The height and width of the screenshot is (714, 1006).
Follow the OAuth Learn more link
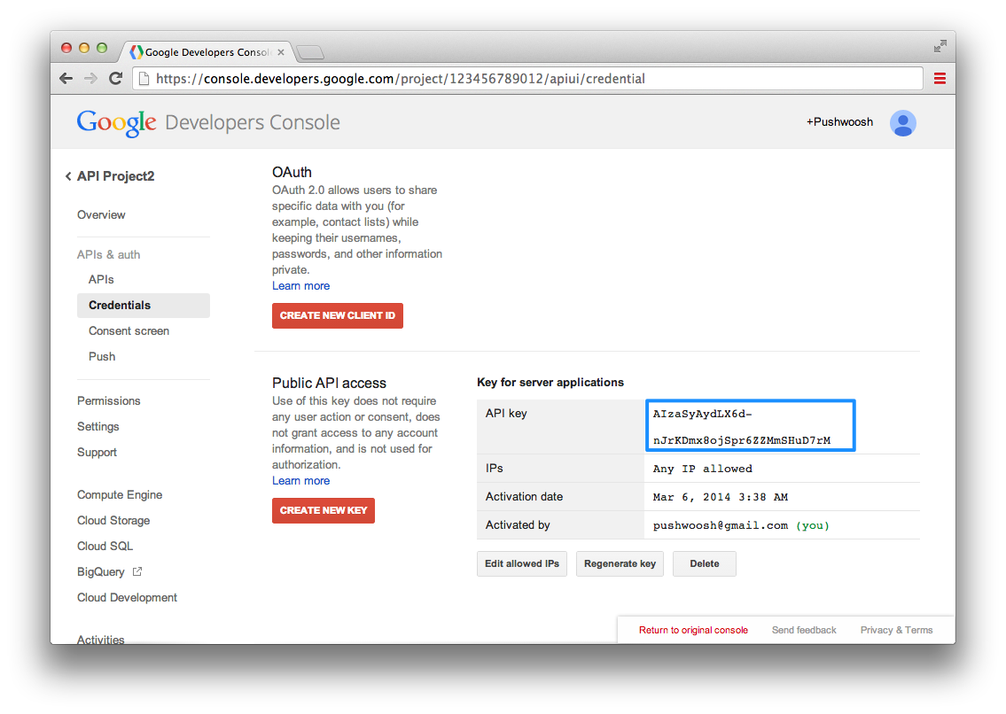pos(300,286)
